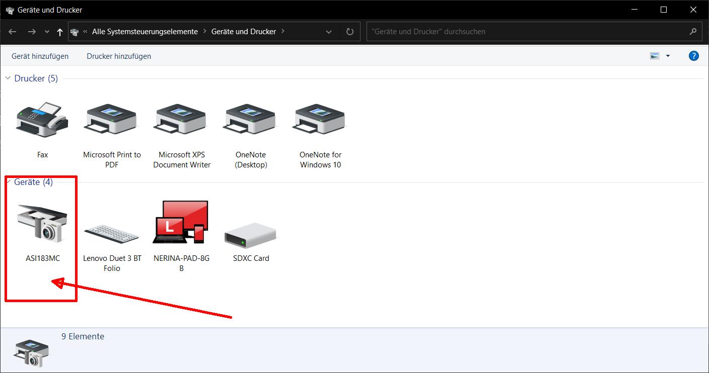Click the address bar location icon
The width and height of the screenshot is (709, 373).
point(75,32)
